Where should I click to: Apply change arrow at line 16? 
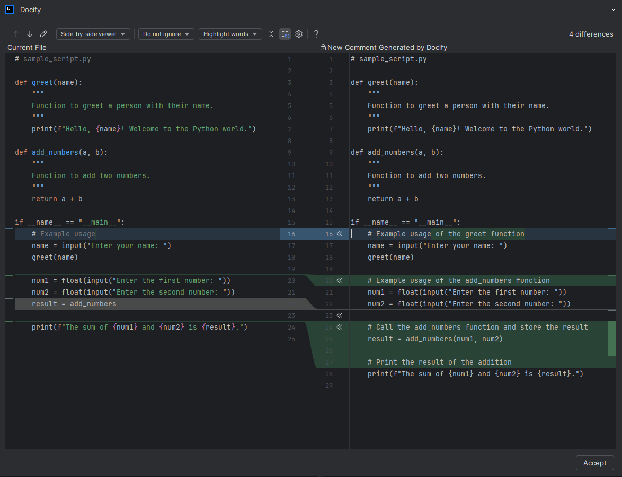point(340,234)
